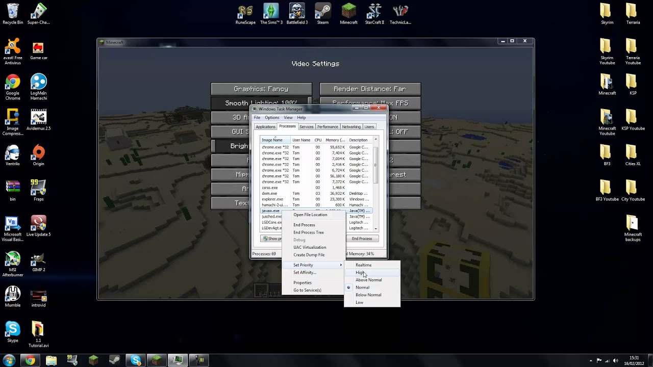The height and width of the screenshot is (367, 653).
Task: Choose Above Normal priority
Action: 372,280
